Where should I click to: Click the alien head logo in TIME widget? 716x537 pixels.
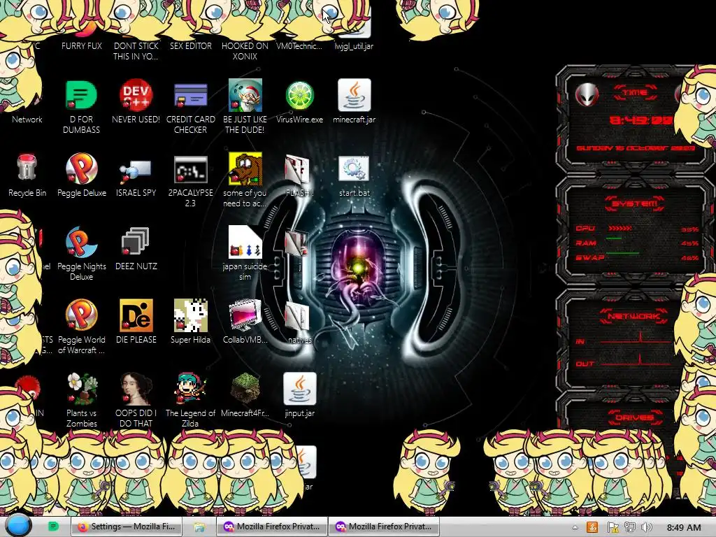click(587, 94)
